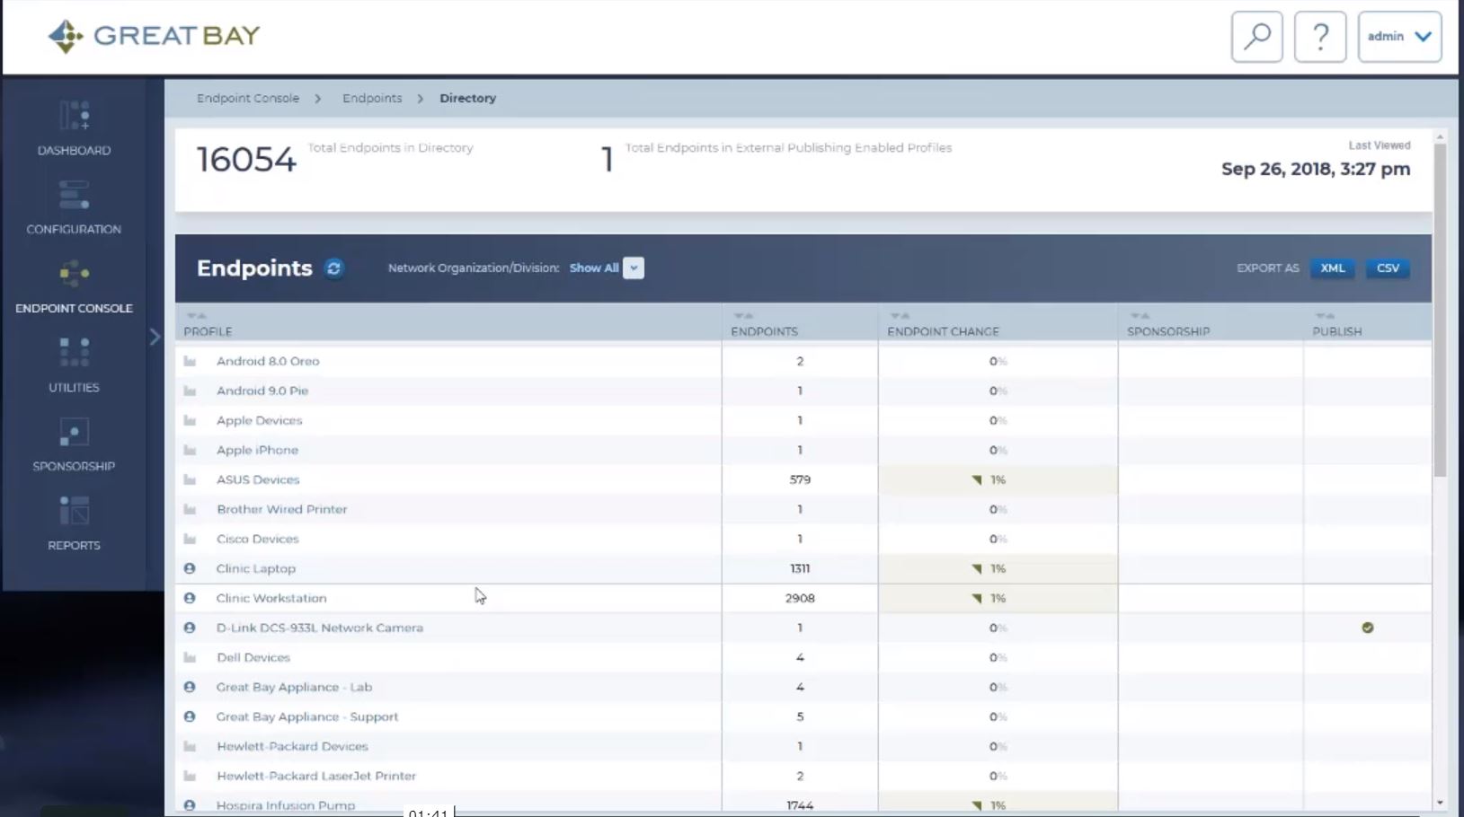Click the user icon beside Clinic Laptop
The image size is (1464, 817).
tap(190, 568)
